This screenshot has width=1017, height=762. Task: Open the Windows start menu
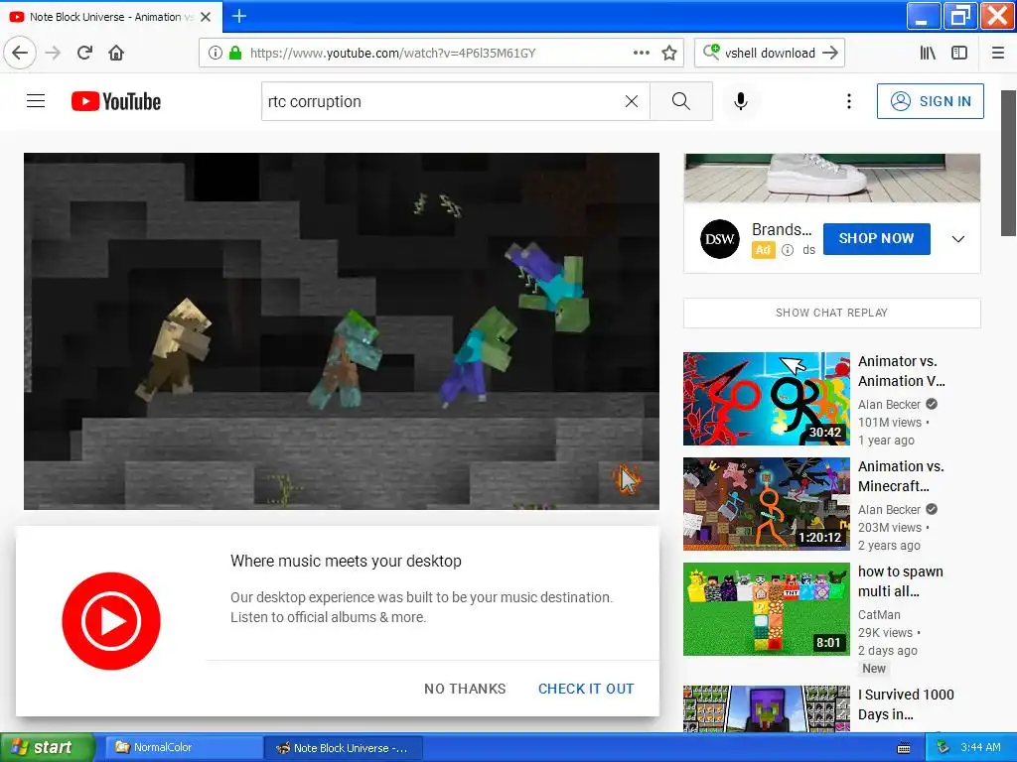46,747
